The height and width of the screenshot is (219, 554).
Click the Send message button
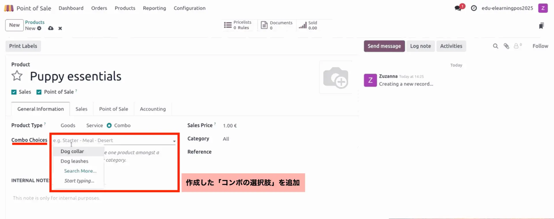point(384,46)
